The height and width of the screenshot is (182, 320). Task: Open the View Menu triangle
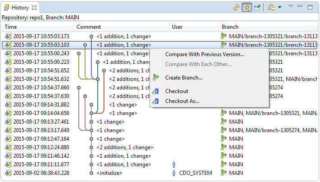(x=291, y=7)
